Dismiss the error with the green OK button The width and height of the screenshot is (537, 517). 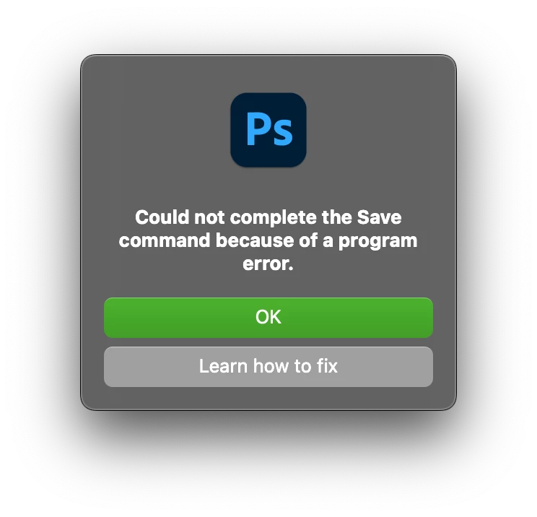point(268,318)
